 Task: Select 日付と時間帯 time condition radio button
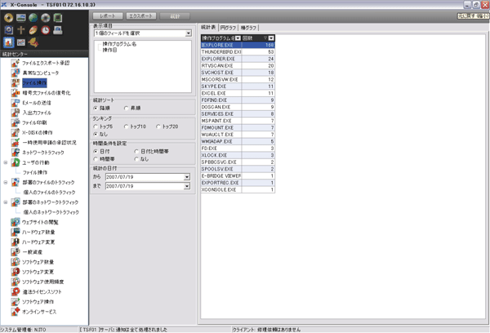tap(136, 151)
